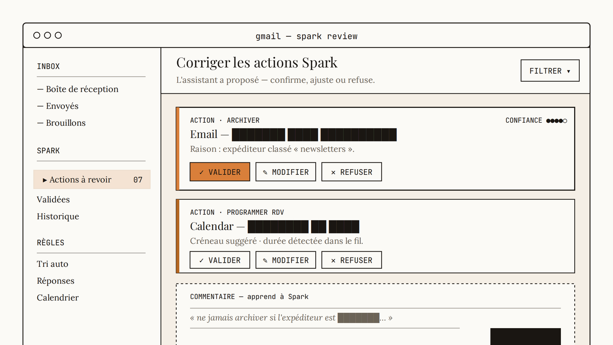Open Brouillons folder
This screenshot has height=345, width=613.
point(61,123)
